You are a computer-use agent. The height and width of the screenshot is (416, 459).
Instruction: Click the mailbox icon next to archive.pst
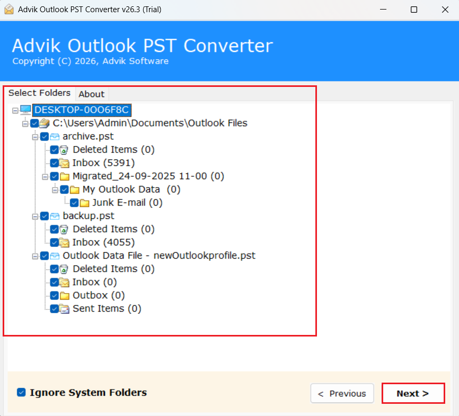(55, 137)
